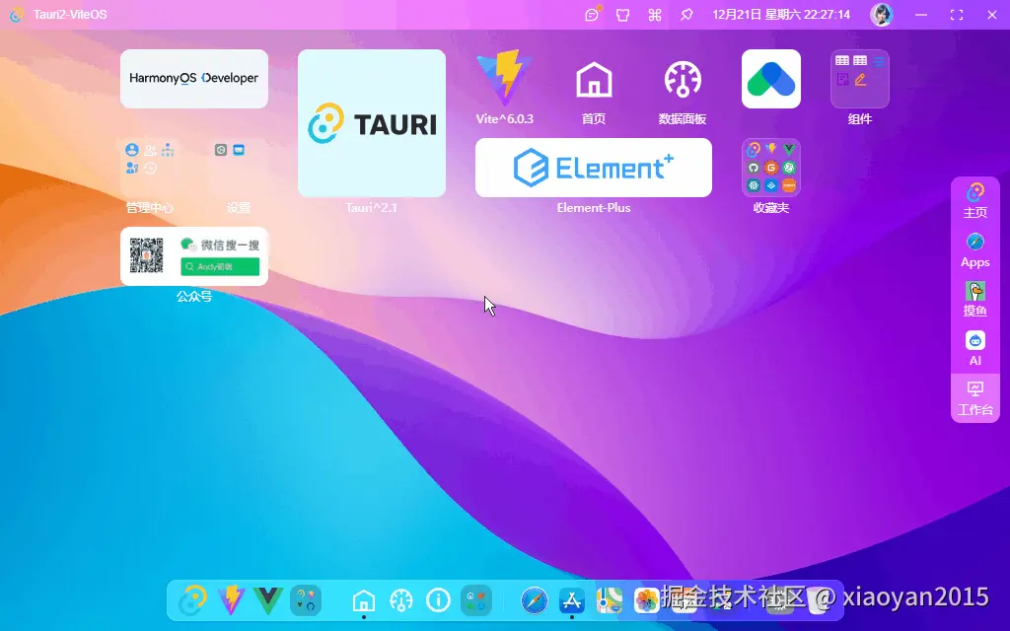1010x631 pixels.
Task: Launch Tauri from the dock
Action: (x=192, y=600)
